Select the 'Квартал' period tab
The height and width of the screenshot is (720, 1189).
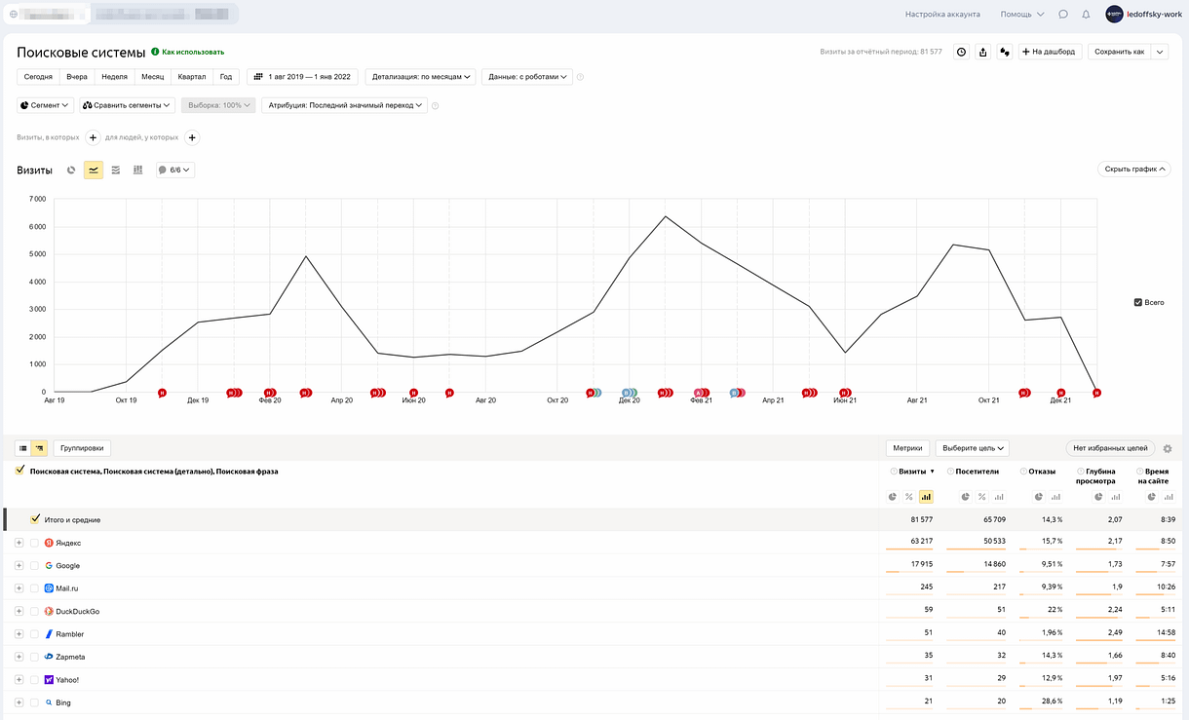(192, 77)
